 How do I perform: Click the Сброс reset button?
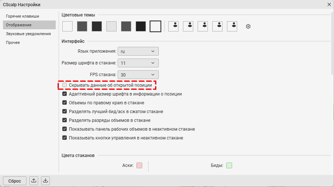pyautogui.click(x=15, y=181)
